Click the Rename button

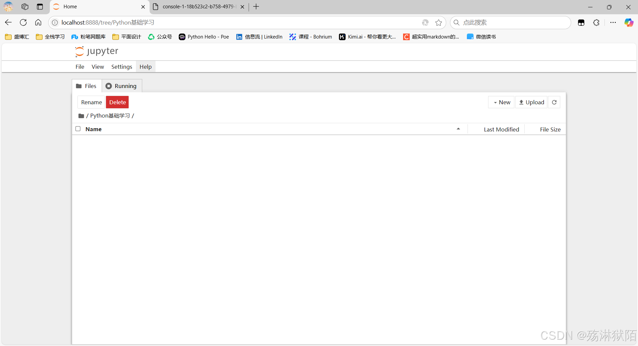[x=91, y=102]
